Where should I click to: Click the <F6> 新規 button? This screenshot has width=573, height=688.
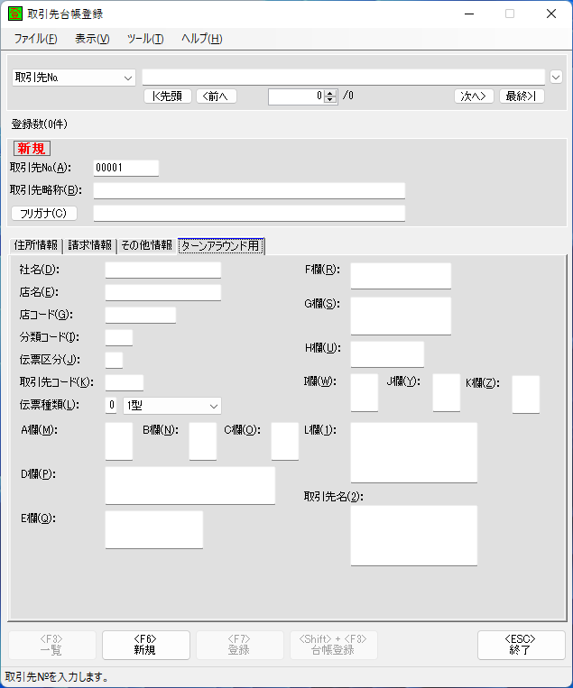146,645
